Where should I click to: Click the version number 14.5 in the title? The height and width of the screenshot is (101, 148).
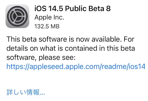56,8
